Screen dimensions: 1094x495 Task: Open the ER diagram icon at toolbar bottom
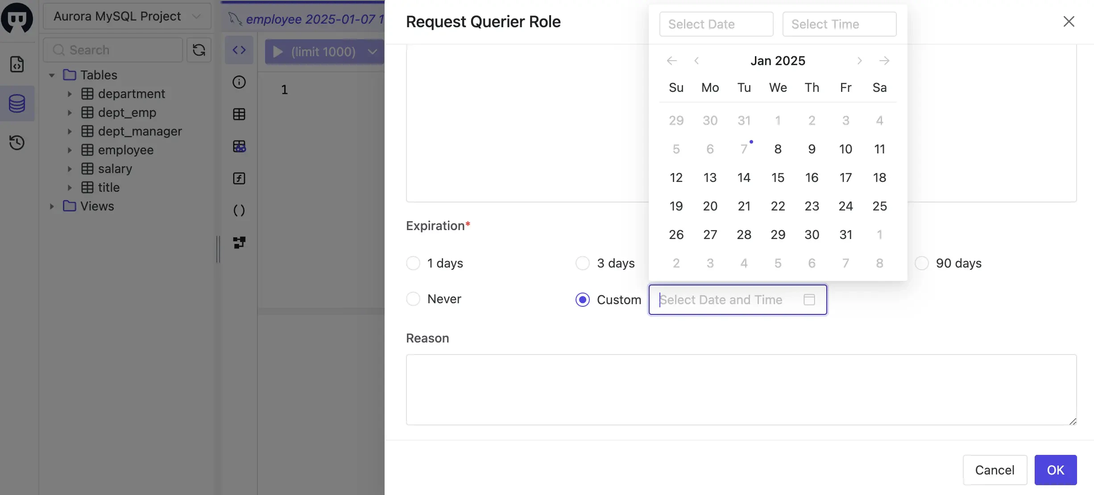pyautogui.click(x=239, y=243)
